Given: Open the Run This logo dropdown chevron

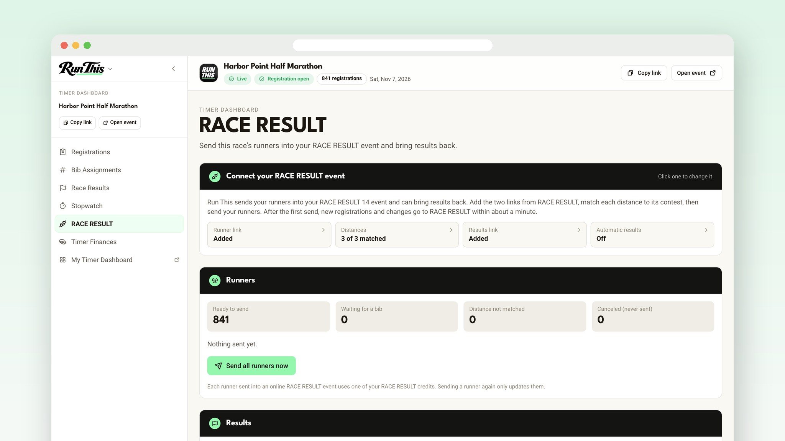Looking at the screenshot, I should pos(110,69).
